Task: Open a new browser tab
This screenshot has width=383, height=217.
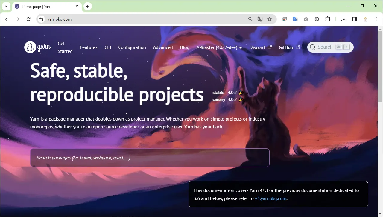Action: (88, 6)
